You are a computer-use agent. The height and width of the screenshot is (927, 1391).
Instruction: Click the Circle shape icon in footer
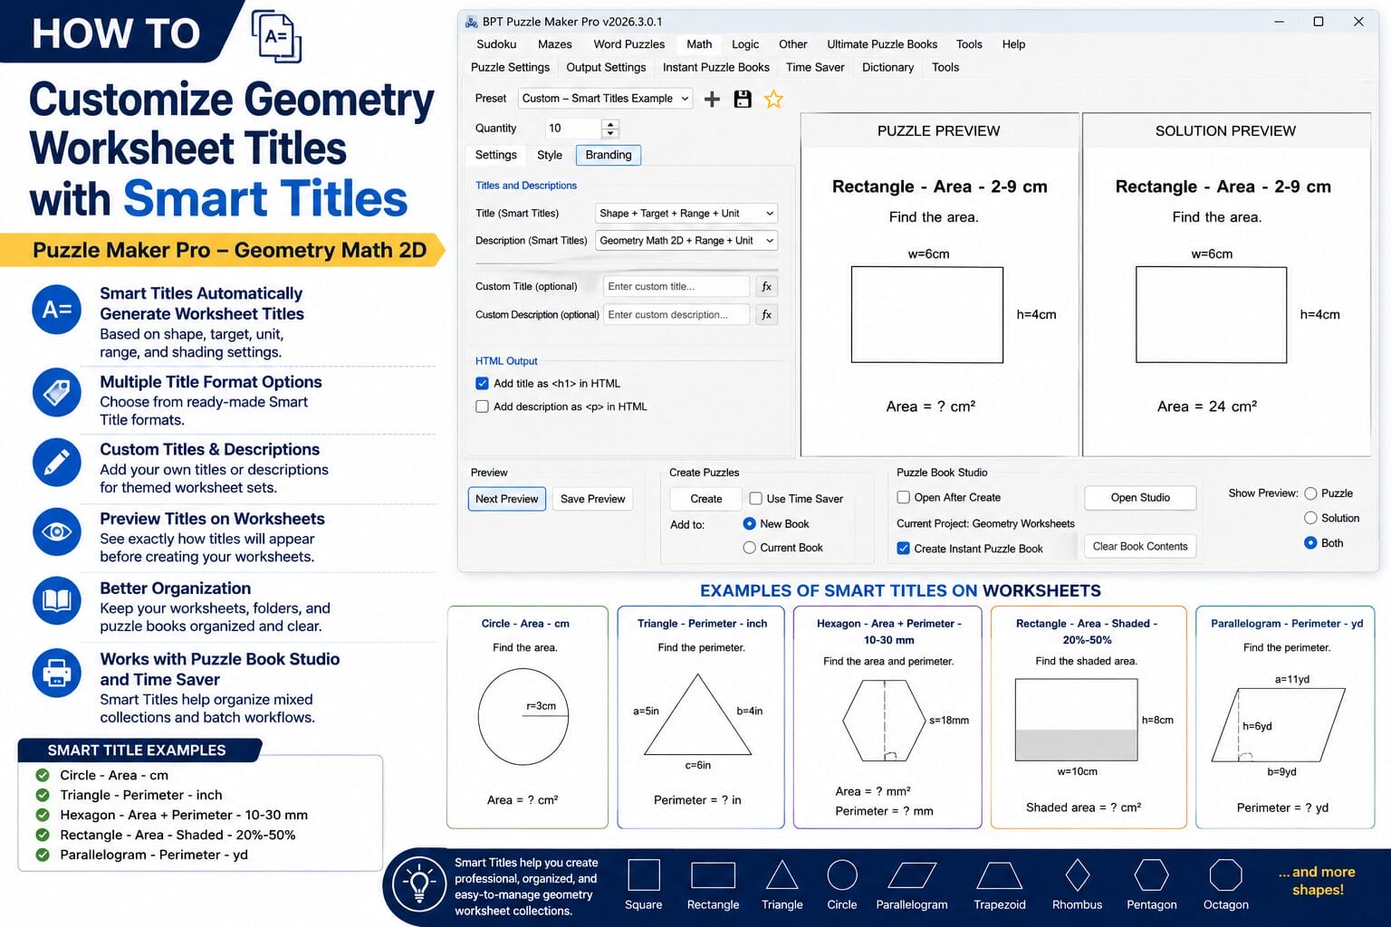click(842, 875)
